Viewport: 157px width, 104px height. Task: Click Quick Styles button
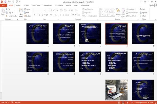(123, 13)
